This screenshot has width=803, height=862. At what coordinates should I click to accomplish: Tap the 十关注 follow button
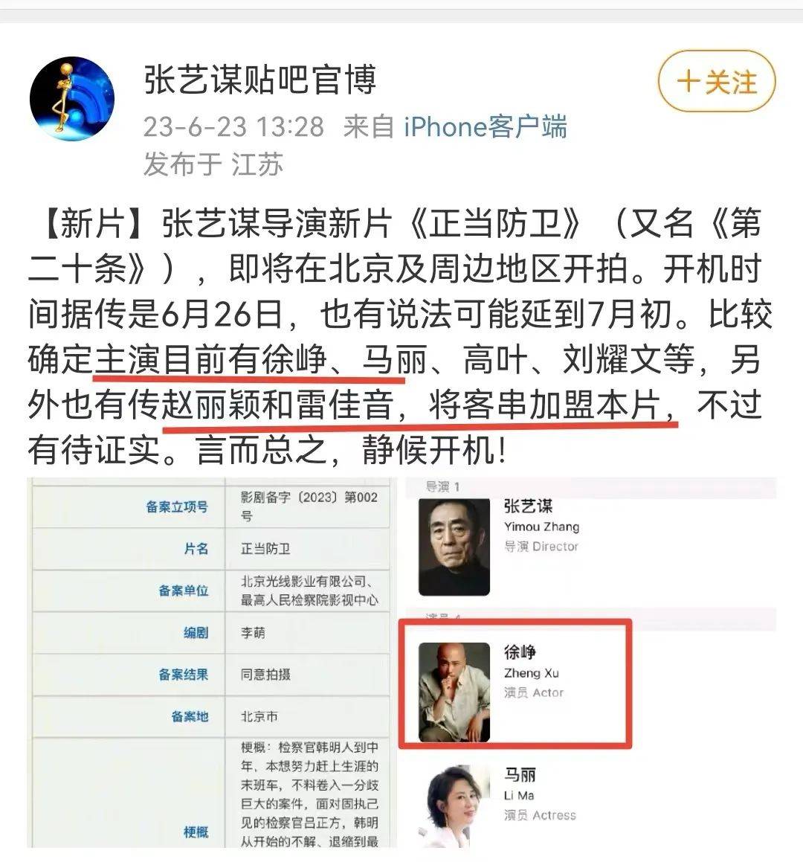point(717,81)
